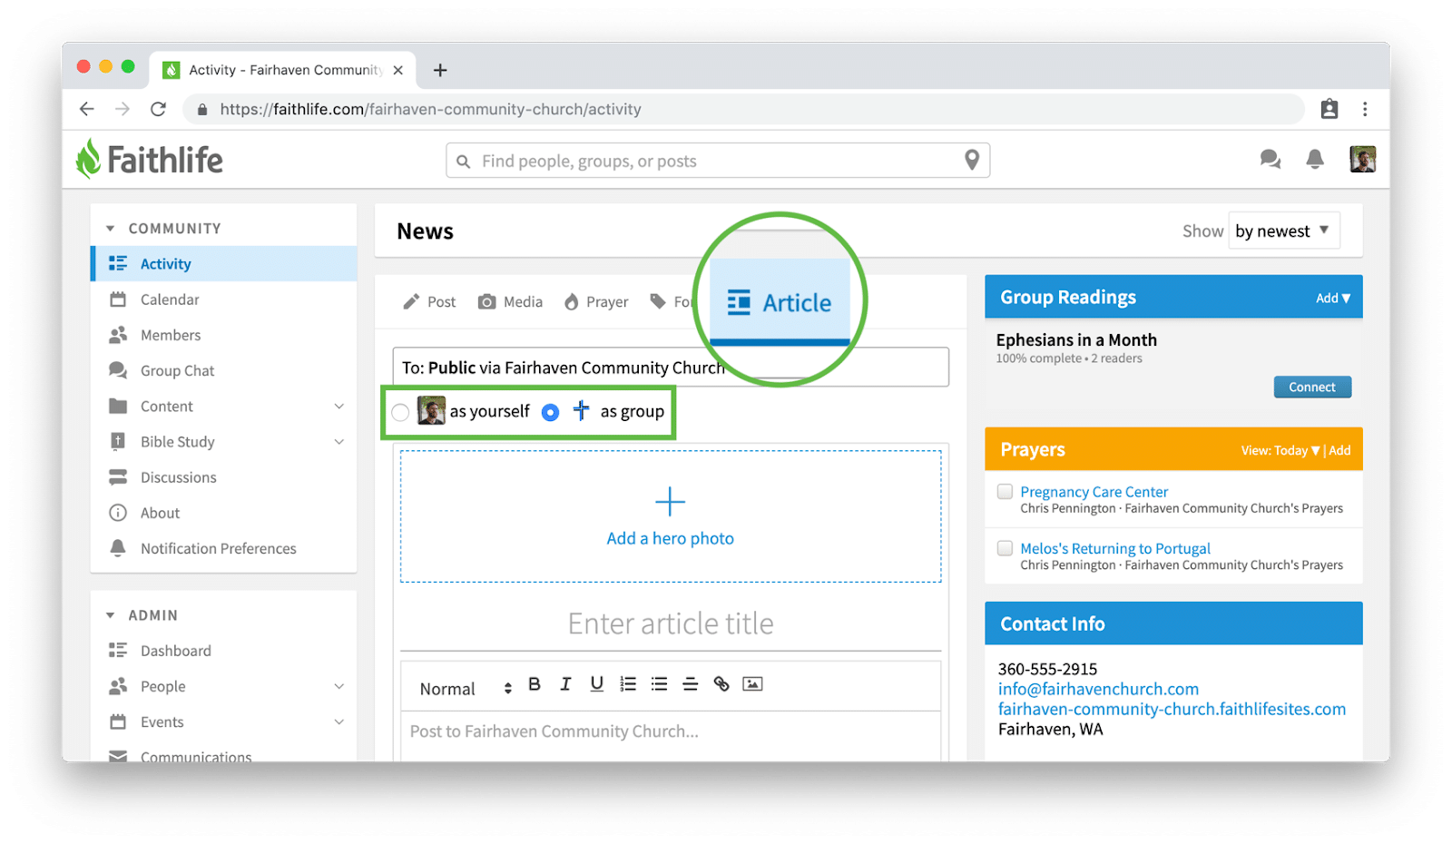Open a new browser tab with plus
The height and width of the screenshot is (844, 1452).
440,70
